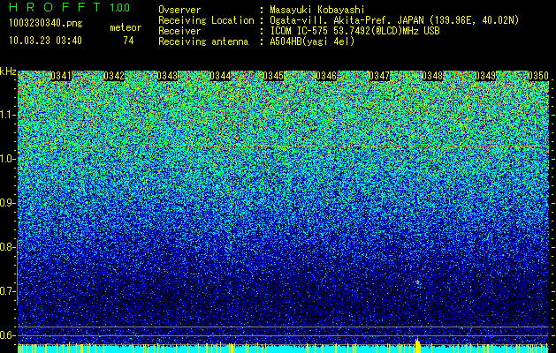Image resolution: width=556 pixels, height=353 pixels.
Task: Click the date stamp 10.03.23 03:40
Action: point(45,41)
